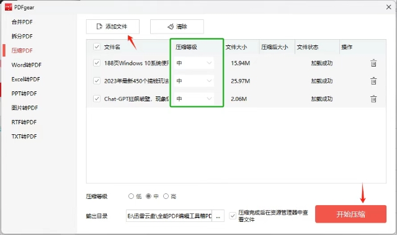Click the 压缩等级 column header
This screenshot has width=397, height=235.
[186, 47]
